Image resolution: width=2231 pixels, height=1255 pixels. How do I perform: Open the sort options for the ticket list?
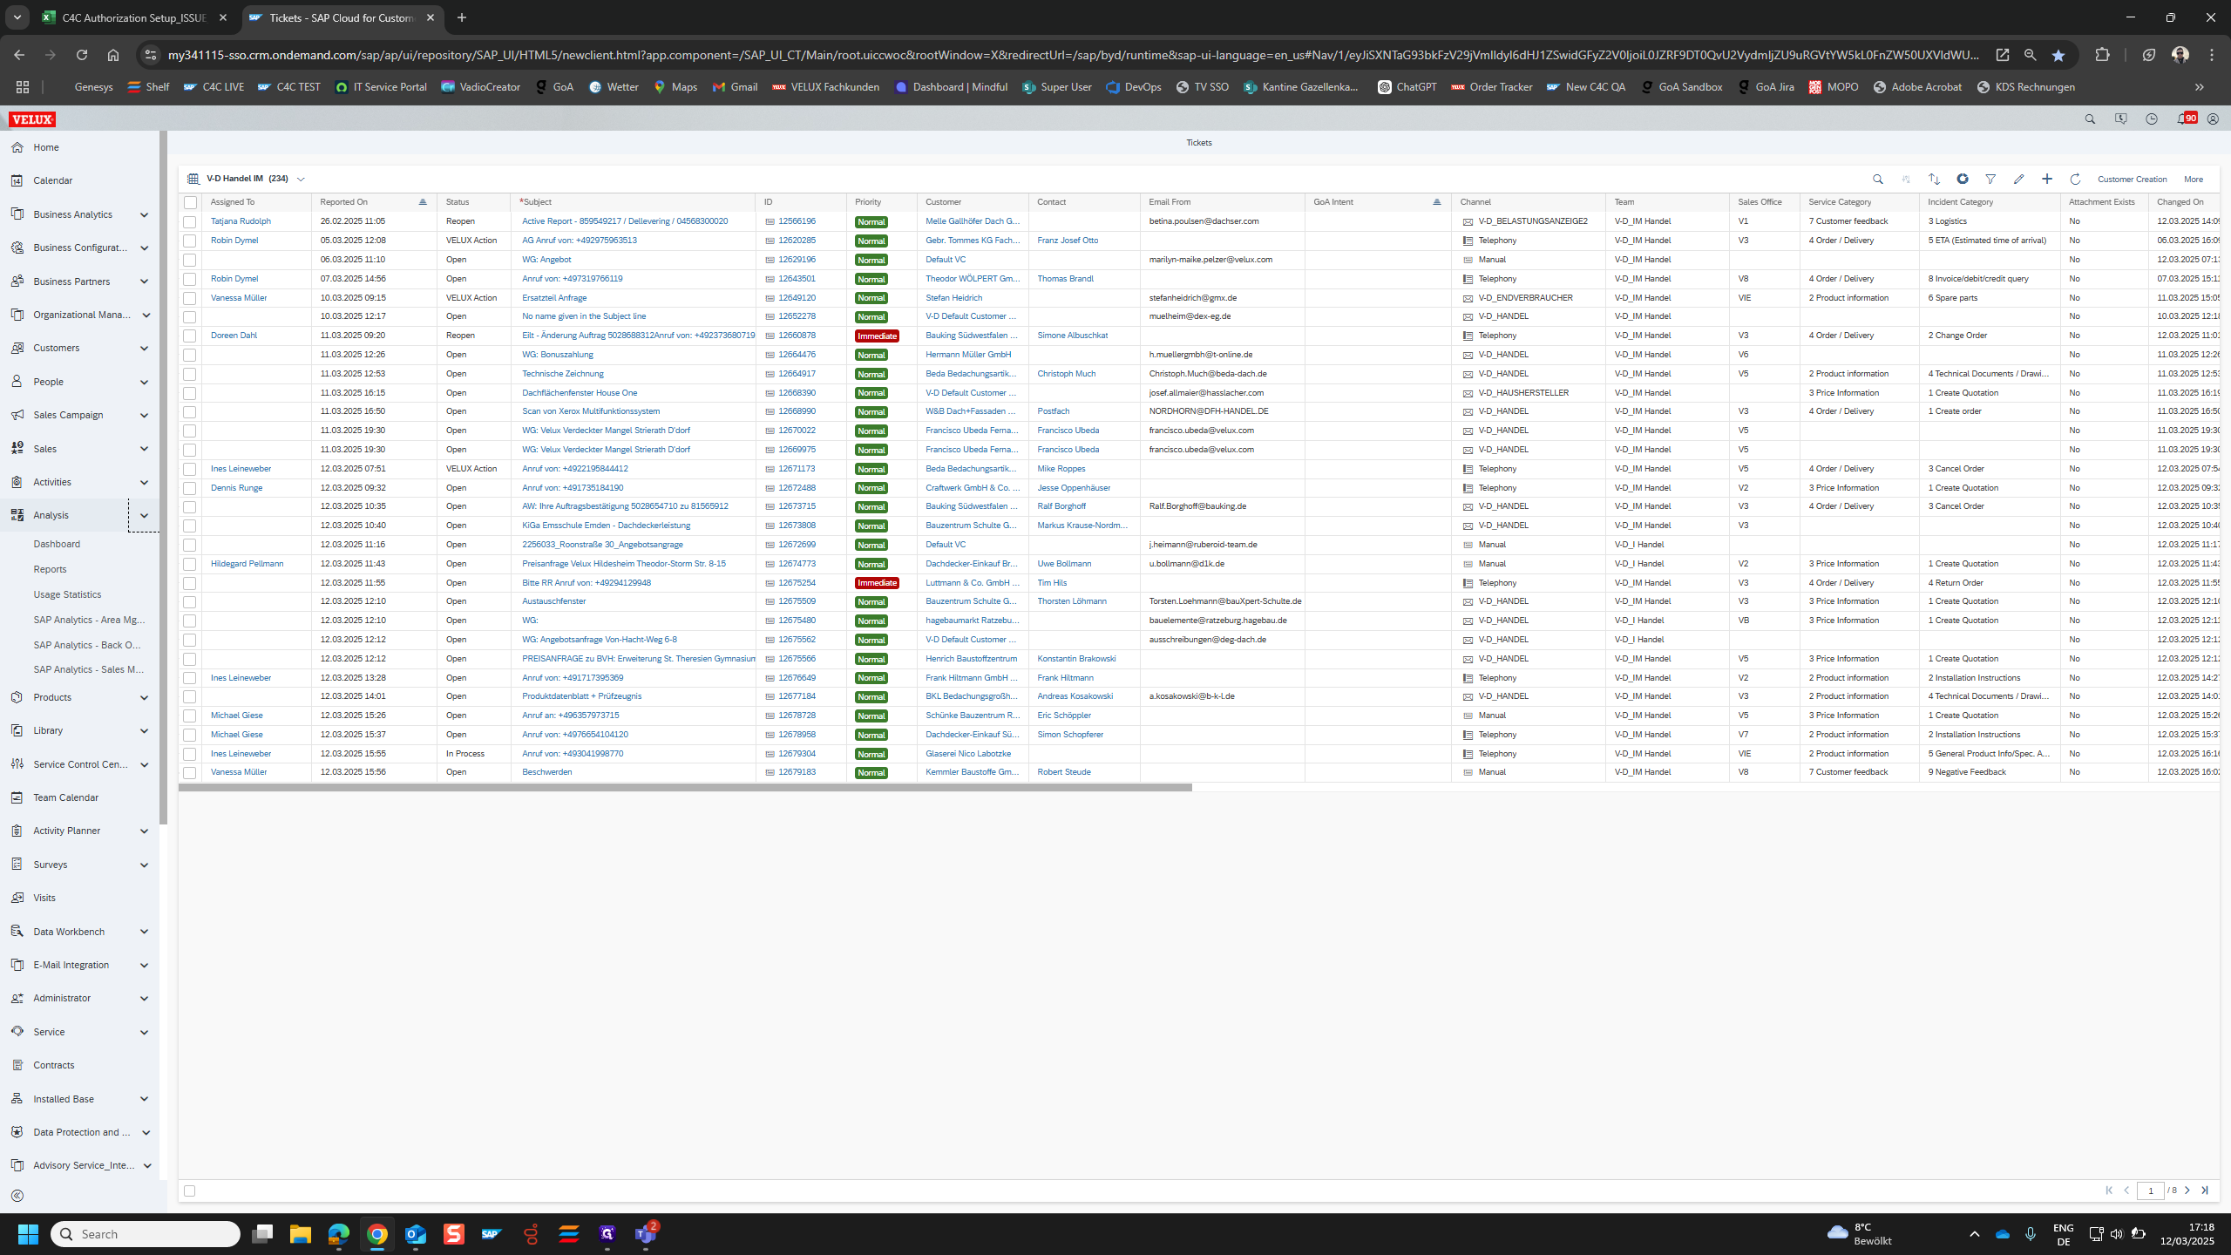pos(1934,179)
